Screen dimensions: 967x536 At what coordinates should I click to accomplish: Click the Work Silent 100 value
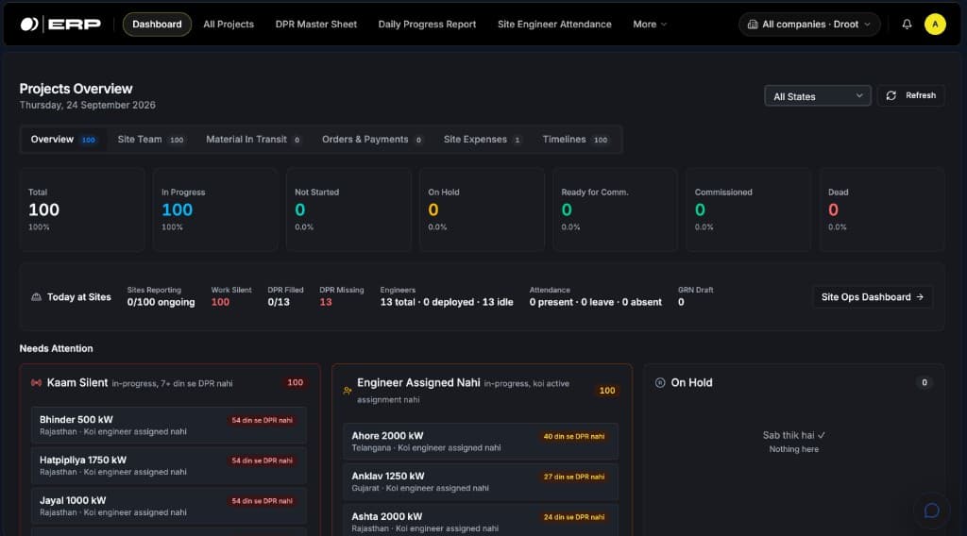click(x=220, y=302)
